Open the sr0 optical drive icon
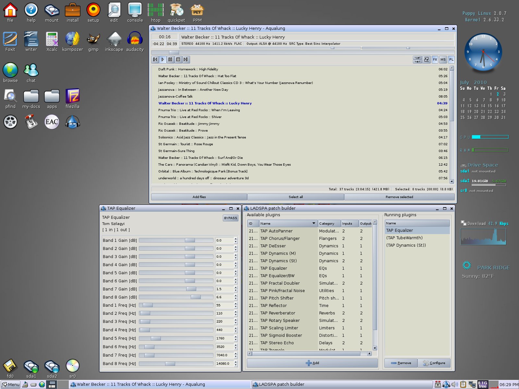 click(73, 369)
